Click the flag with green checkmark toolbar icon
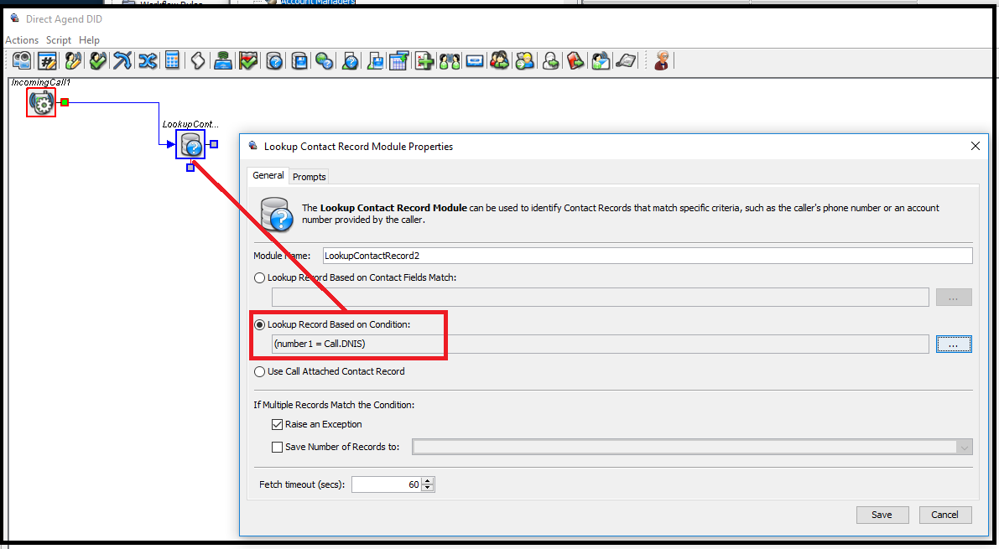 (x=248, y=61)
